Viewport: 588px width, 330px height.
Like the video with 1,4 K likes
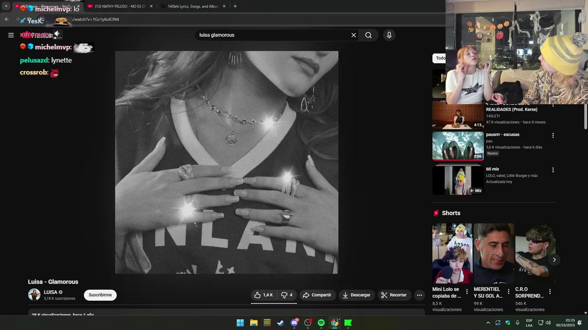click(x=264, y=295)
